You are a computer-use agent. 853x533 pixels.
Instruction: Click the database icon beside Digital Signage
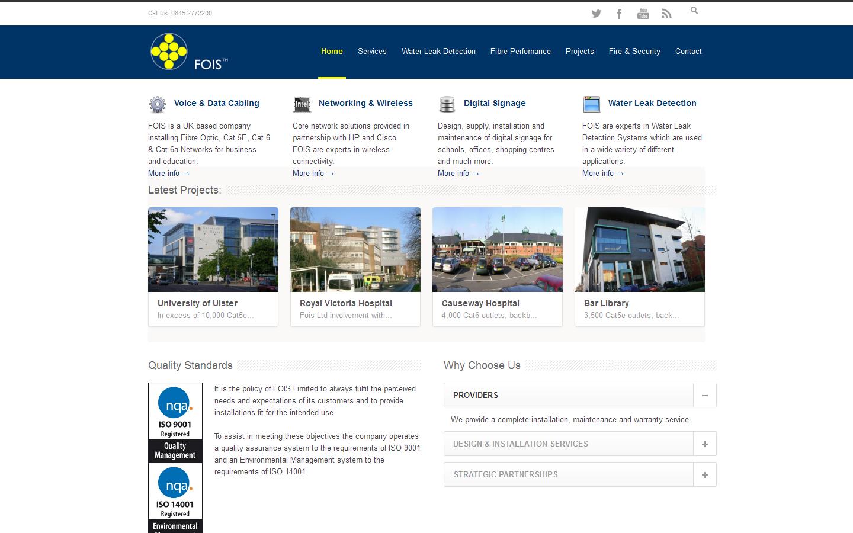(x=447, y=104)
